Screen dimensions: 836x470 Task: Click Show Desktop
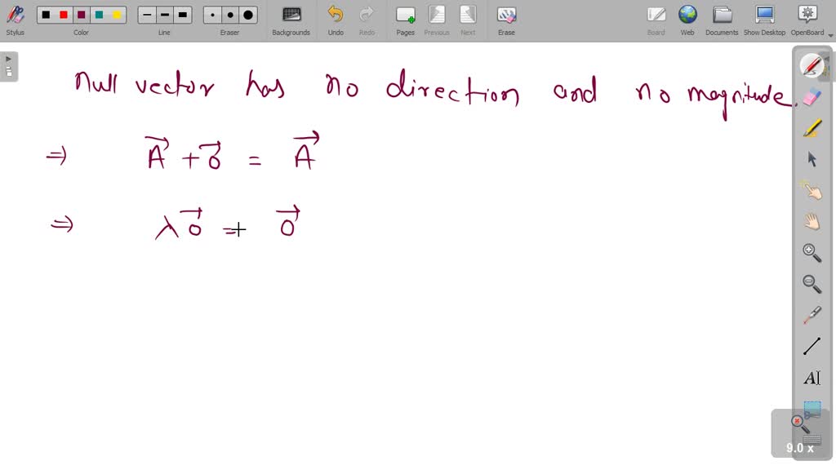[x=764, y=20]
